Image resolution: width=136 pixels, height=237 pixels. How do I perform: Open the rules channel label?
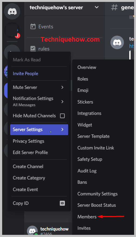pyautogui.click(x=44, y=49)
